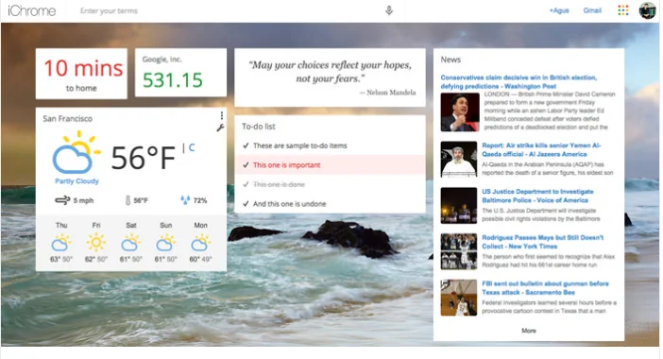Click the humidity droplets icon
663x359 pixels.
point(185,200)
